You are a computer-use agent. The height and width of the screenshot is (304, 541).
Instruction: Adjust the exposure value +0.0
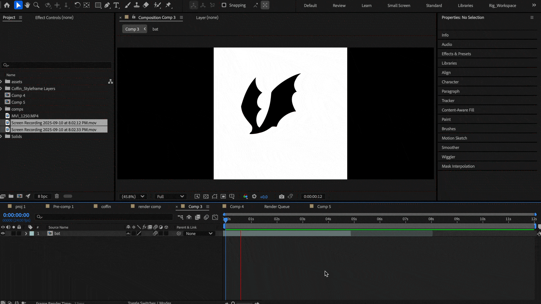(264, 197)
